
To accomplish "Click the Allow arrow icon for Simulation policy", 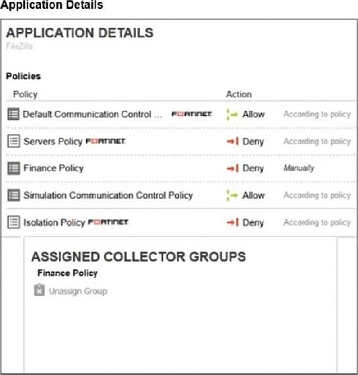I will [x=232, y=195].
